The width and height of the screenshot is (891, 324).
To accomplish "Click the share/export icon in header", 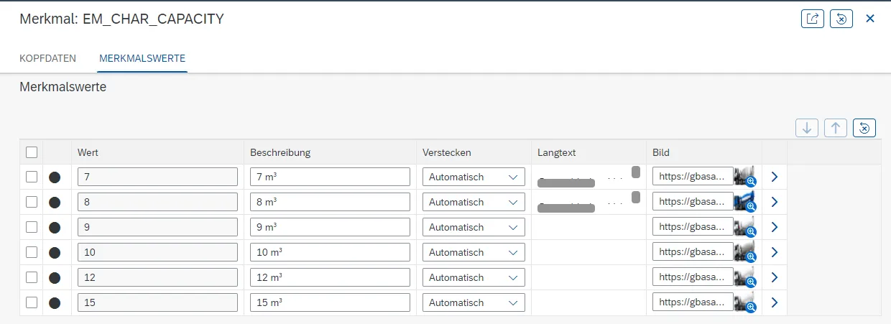I will 812,19.
